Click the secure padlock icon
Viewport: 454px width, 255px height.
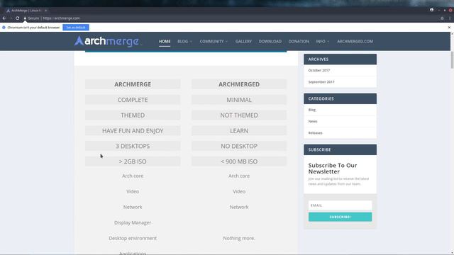coord(25,18)
